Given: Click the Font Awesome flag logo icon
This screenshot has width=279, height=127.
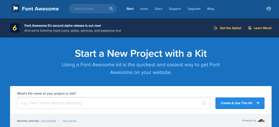Looking at the screenshot, I should pos(16,8).
